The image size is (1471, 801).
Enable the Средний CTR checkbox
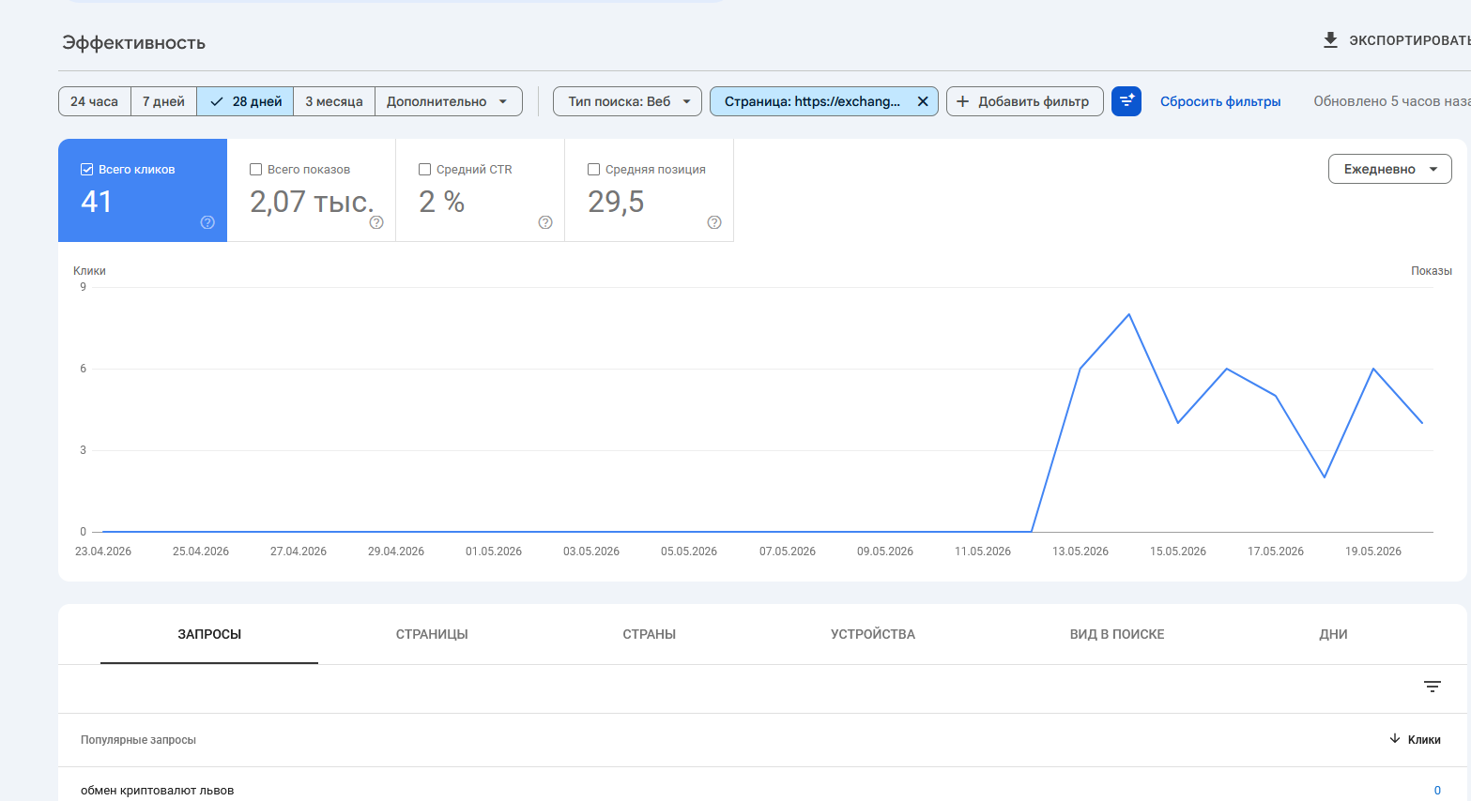[x=424, y=170]
